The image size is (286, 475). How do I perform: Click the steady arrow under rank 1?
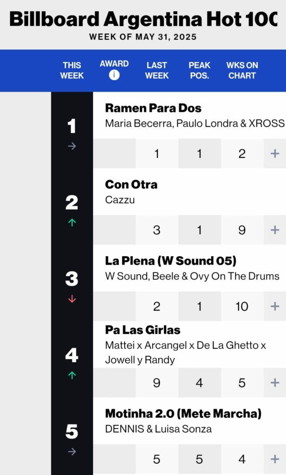tap(72, 146)
